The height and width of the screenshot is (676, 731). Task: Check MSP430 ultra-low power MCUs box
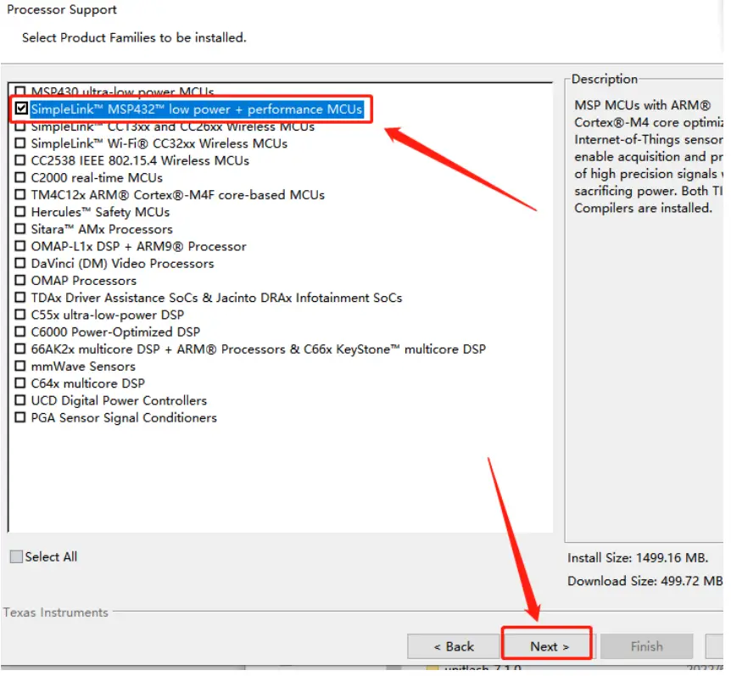click(x=20, y=91)
